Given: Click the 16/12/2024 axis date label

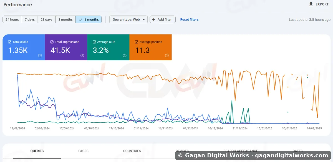Looking at the screenshot, I should click(215, 128).
